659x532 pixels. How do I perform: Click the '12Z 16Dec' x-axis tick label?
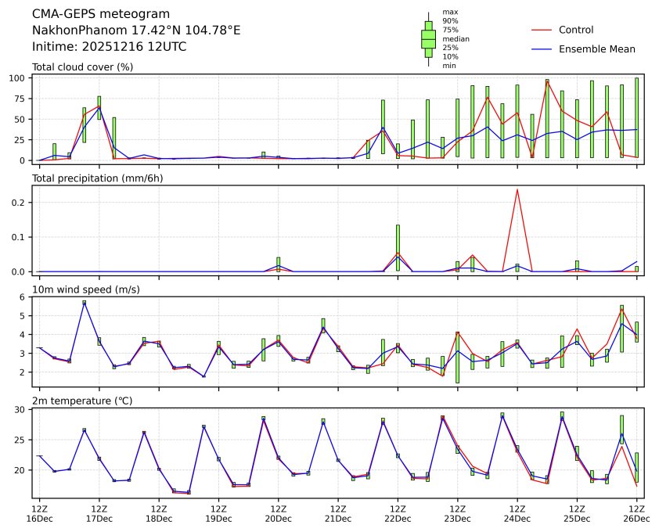click(x=39, y=513)
